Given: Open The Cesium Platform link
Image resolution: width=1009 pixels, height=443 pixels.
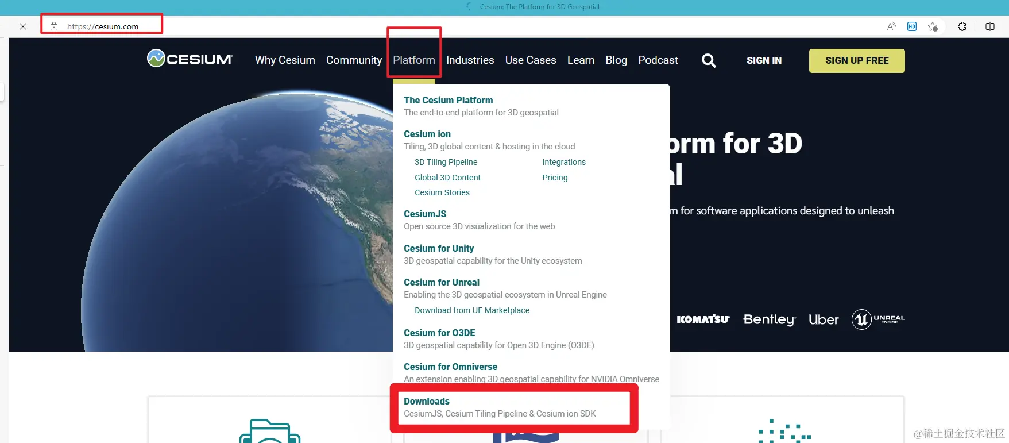Looking at the screenshot, I should click(448, 100).
